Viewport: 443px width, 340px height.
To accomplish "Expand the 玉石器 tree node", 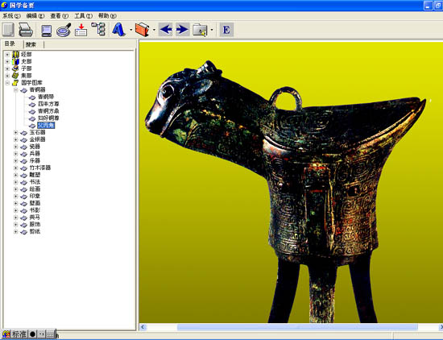I will (16, 132).
